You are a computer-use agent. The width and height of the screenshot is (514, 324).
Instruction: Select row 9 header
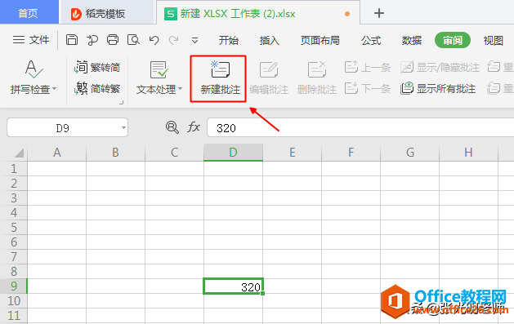click(14, 286)
